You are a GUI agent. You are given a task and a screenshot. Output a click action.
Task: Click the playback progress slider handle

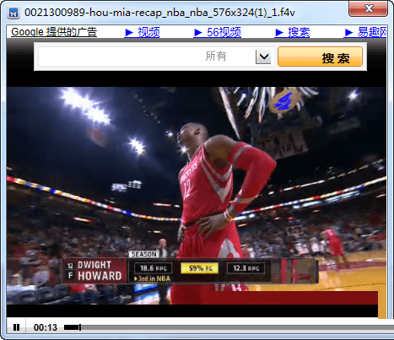click(80, 327)
